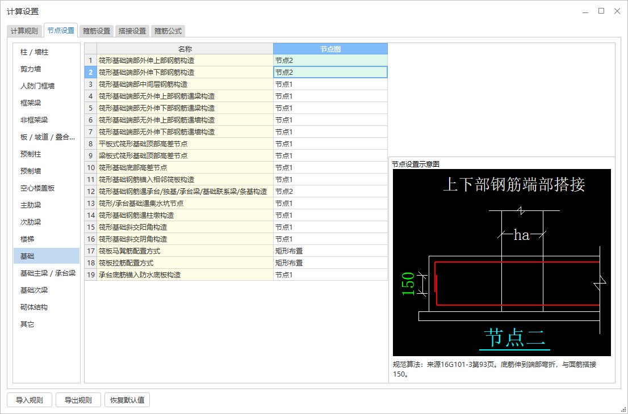The width and height of the screenshot is (628, 414).
Task: Select row 筏形基础斜交阴角构造
Action: (x=185, y=239)
